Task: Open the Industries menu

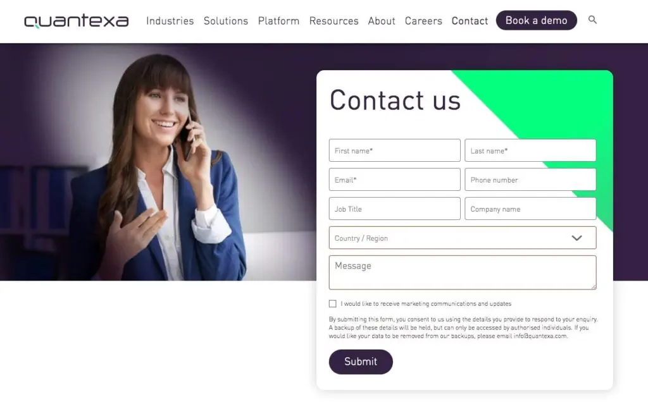Action: tap(170, 21)
